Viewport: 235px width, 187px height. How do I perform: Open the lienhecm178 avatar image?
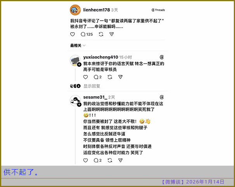[75, 10]
